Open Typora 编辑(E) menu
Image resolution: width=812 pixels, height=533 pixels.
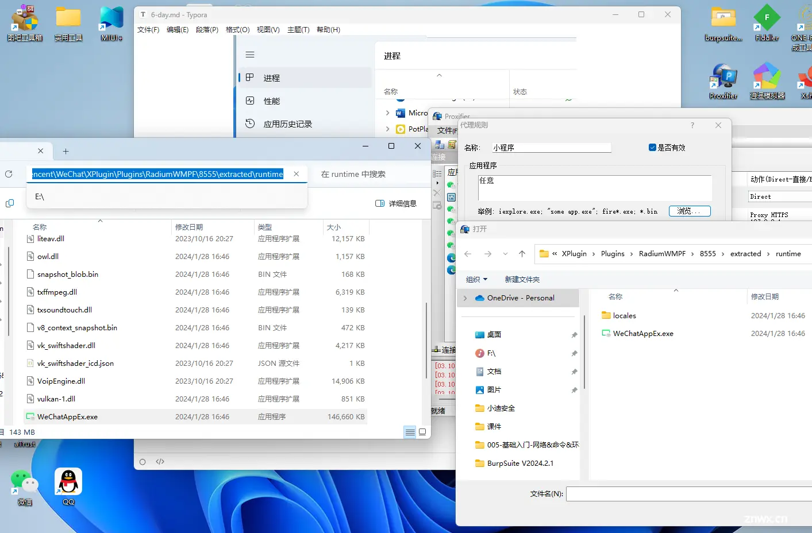tap(178, 30)
